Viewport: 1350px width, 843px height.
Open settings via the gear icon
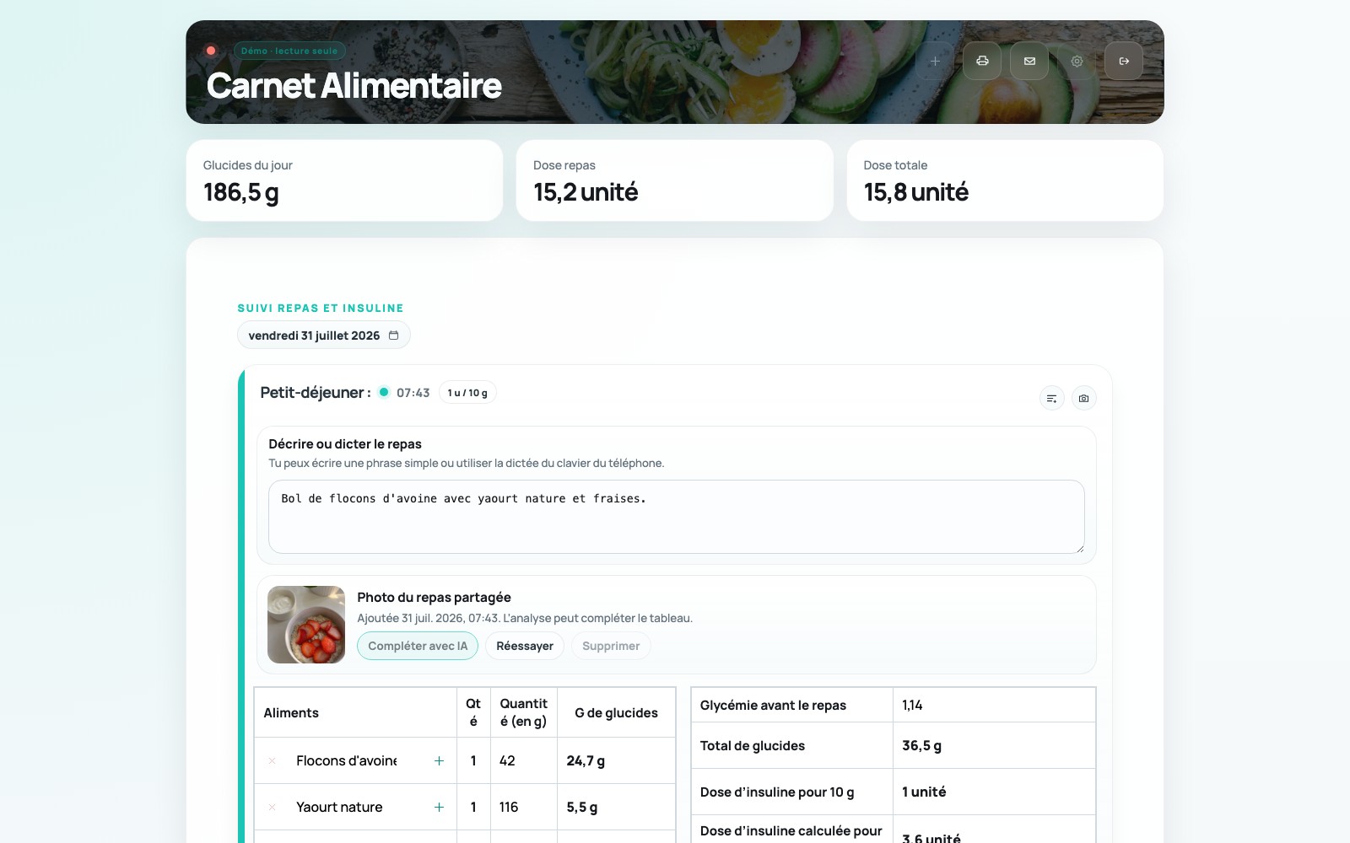(x=1077, y=62)
